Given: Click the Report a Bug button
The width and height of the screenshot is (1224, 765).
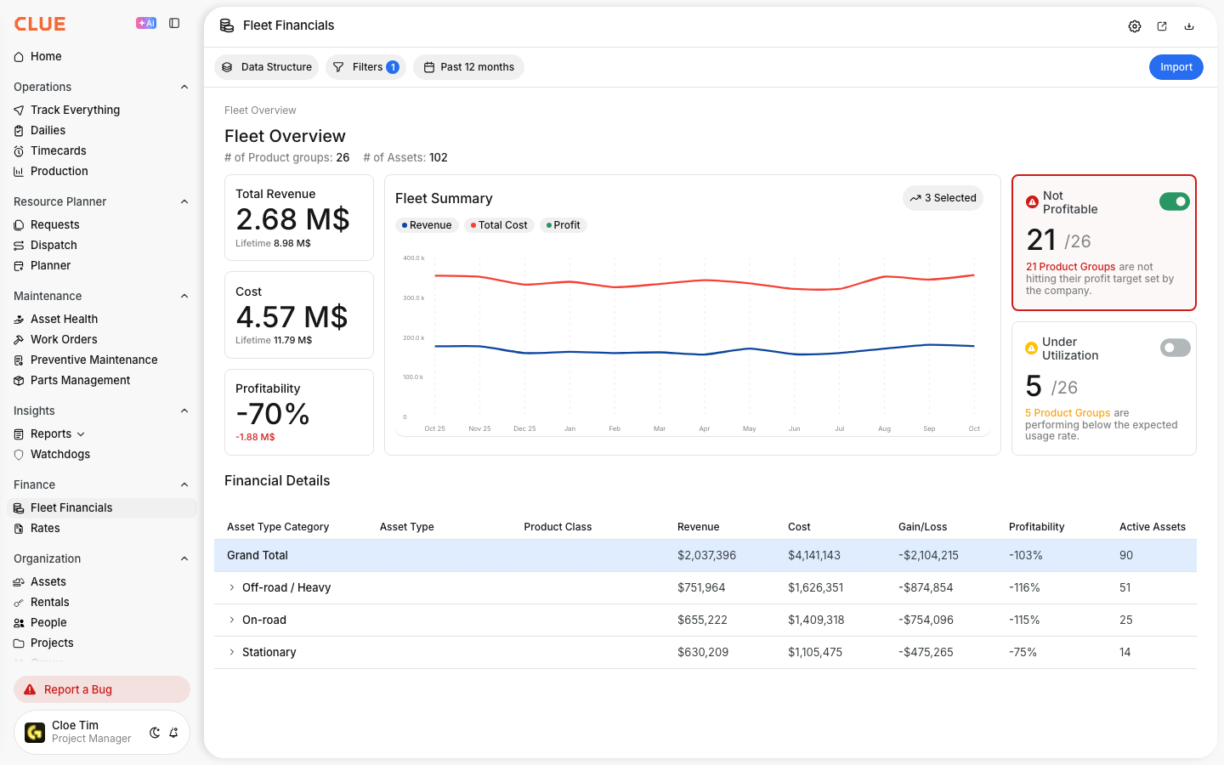Looking at the screenshot, I should point(102,689).
